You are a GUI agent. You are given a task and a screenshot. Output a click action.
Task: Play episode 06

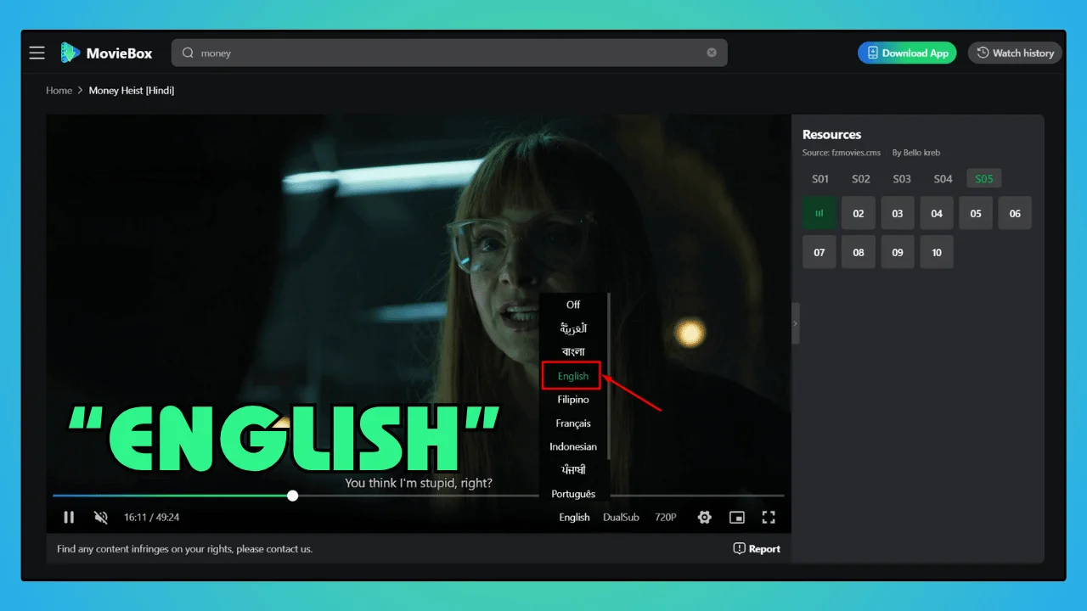pyautogui.click(x=1015, y=213)
